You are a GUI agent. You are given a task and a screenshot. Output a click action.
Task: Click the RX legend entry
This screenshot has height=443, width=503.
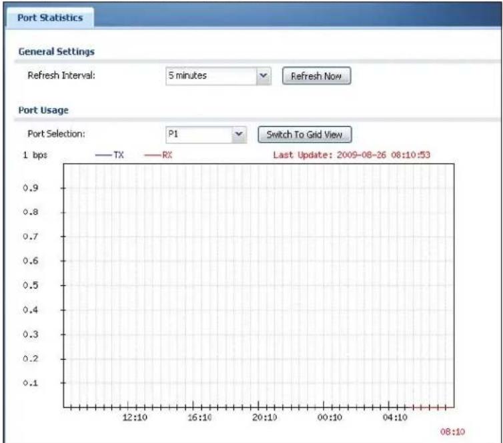coord(159,155)
